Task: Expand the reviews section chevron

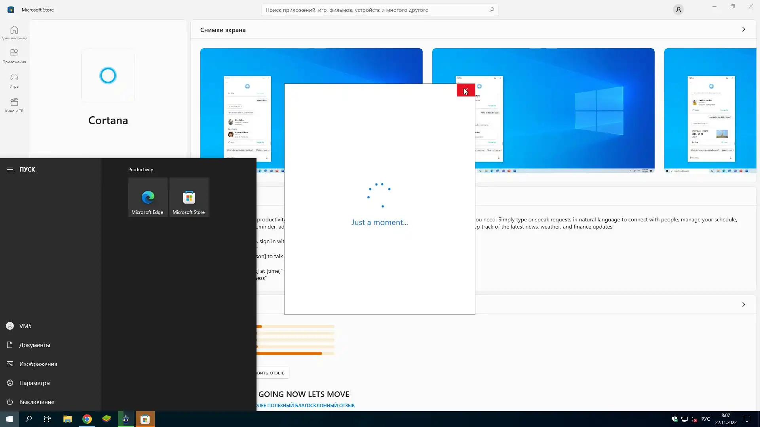Action: click(x=743, y=304)
